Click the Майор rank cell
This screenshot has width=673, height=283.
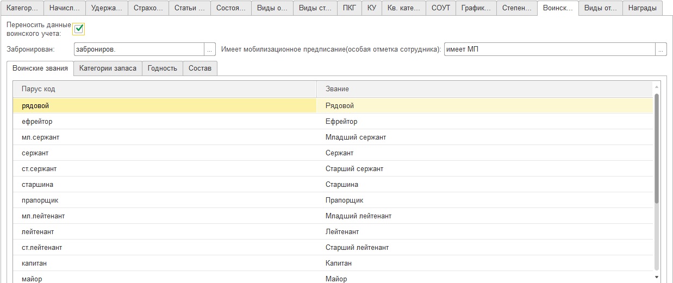coord(484,278)
